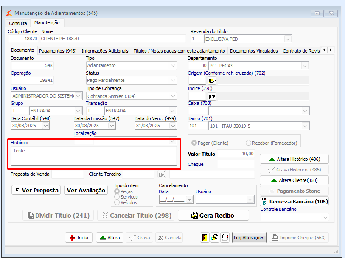Image resolution: width=345 pixels, height=258 pixels.
Task: Open Documentos Vinculados tab
Action: click(x=254, y=51)
